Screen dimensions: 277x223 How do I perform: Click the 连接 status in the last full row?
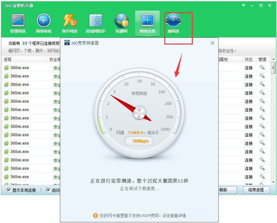click(x=248, y=177)
